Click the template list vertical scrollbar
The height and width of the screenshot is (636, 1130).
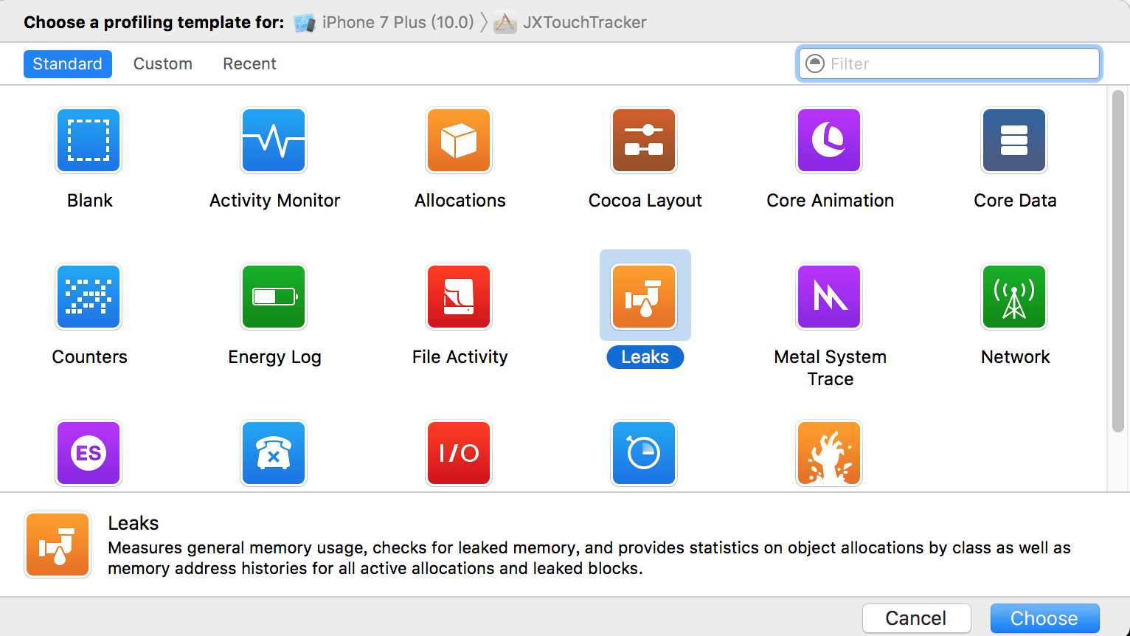click(1117, 261)
